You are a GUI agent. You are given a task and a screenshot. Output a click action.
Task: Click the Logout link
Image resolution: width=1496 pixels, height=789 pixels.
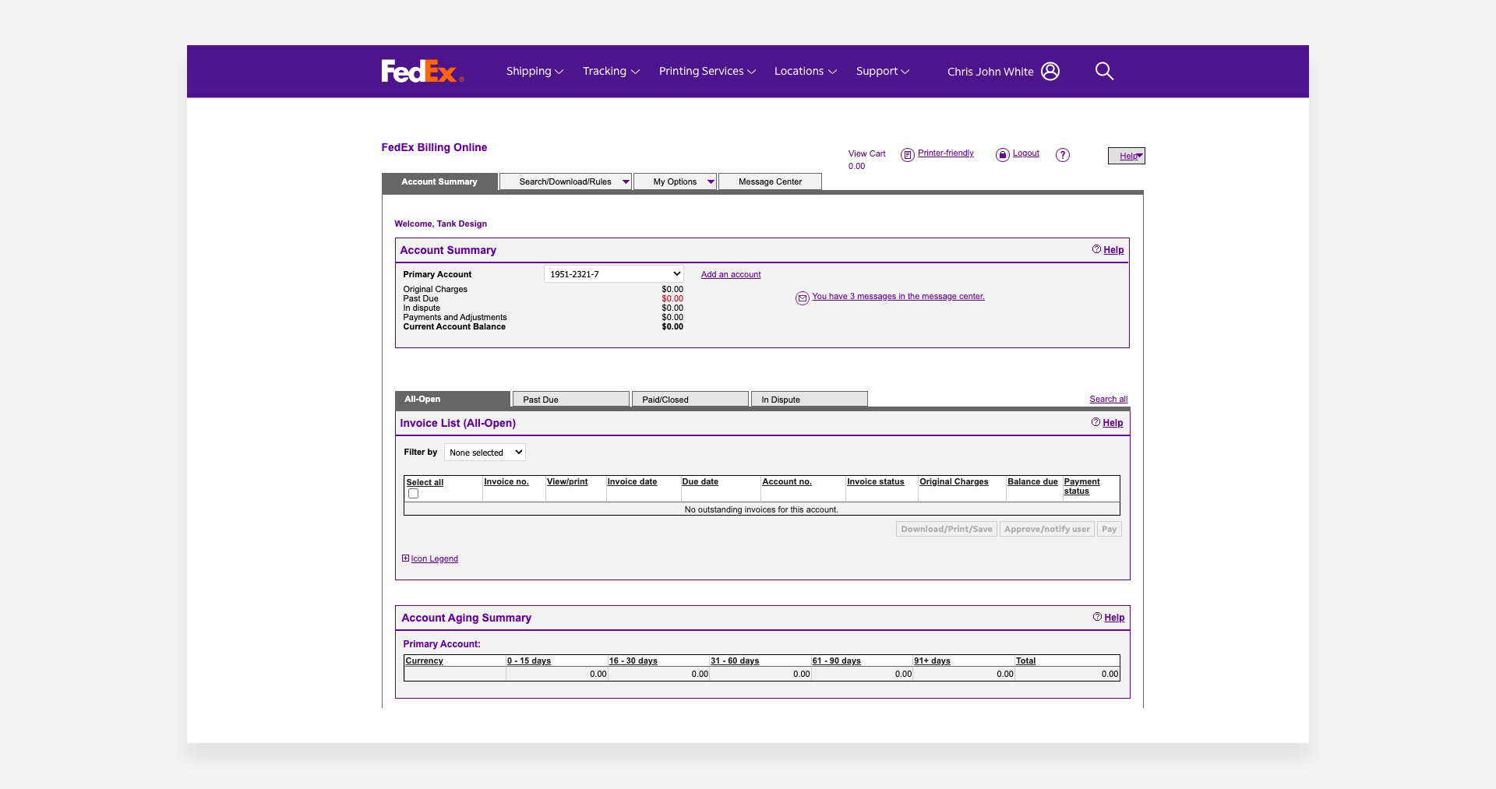(x=1026, y=153)
